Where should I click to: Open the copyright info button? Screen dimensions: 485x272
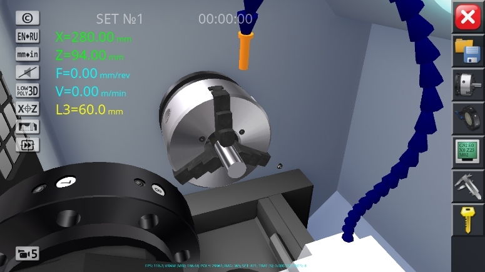[28, 18]
